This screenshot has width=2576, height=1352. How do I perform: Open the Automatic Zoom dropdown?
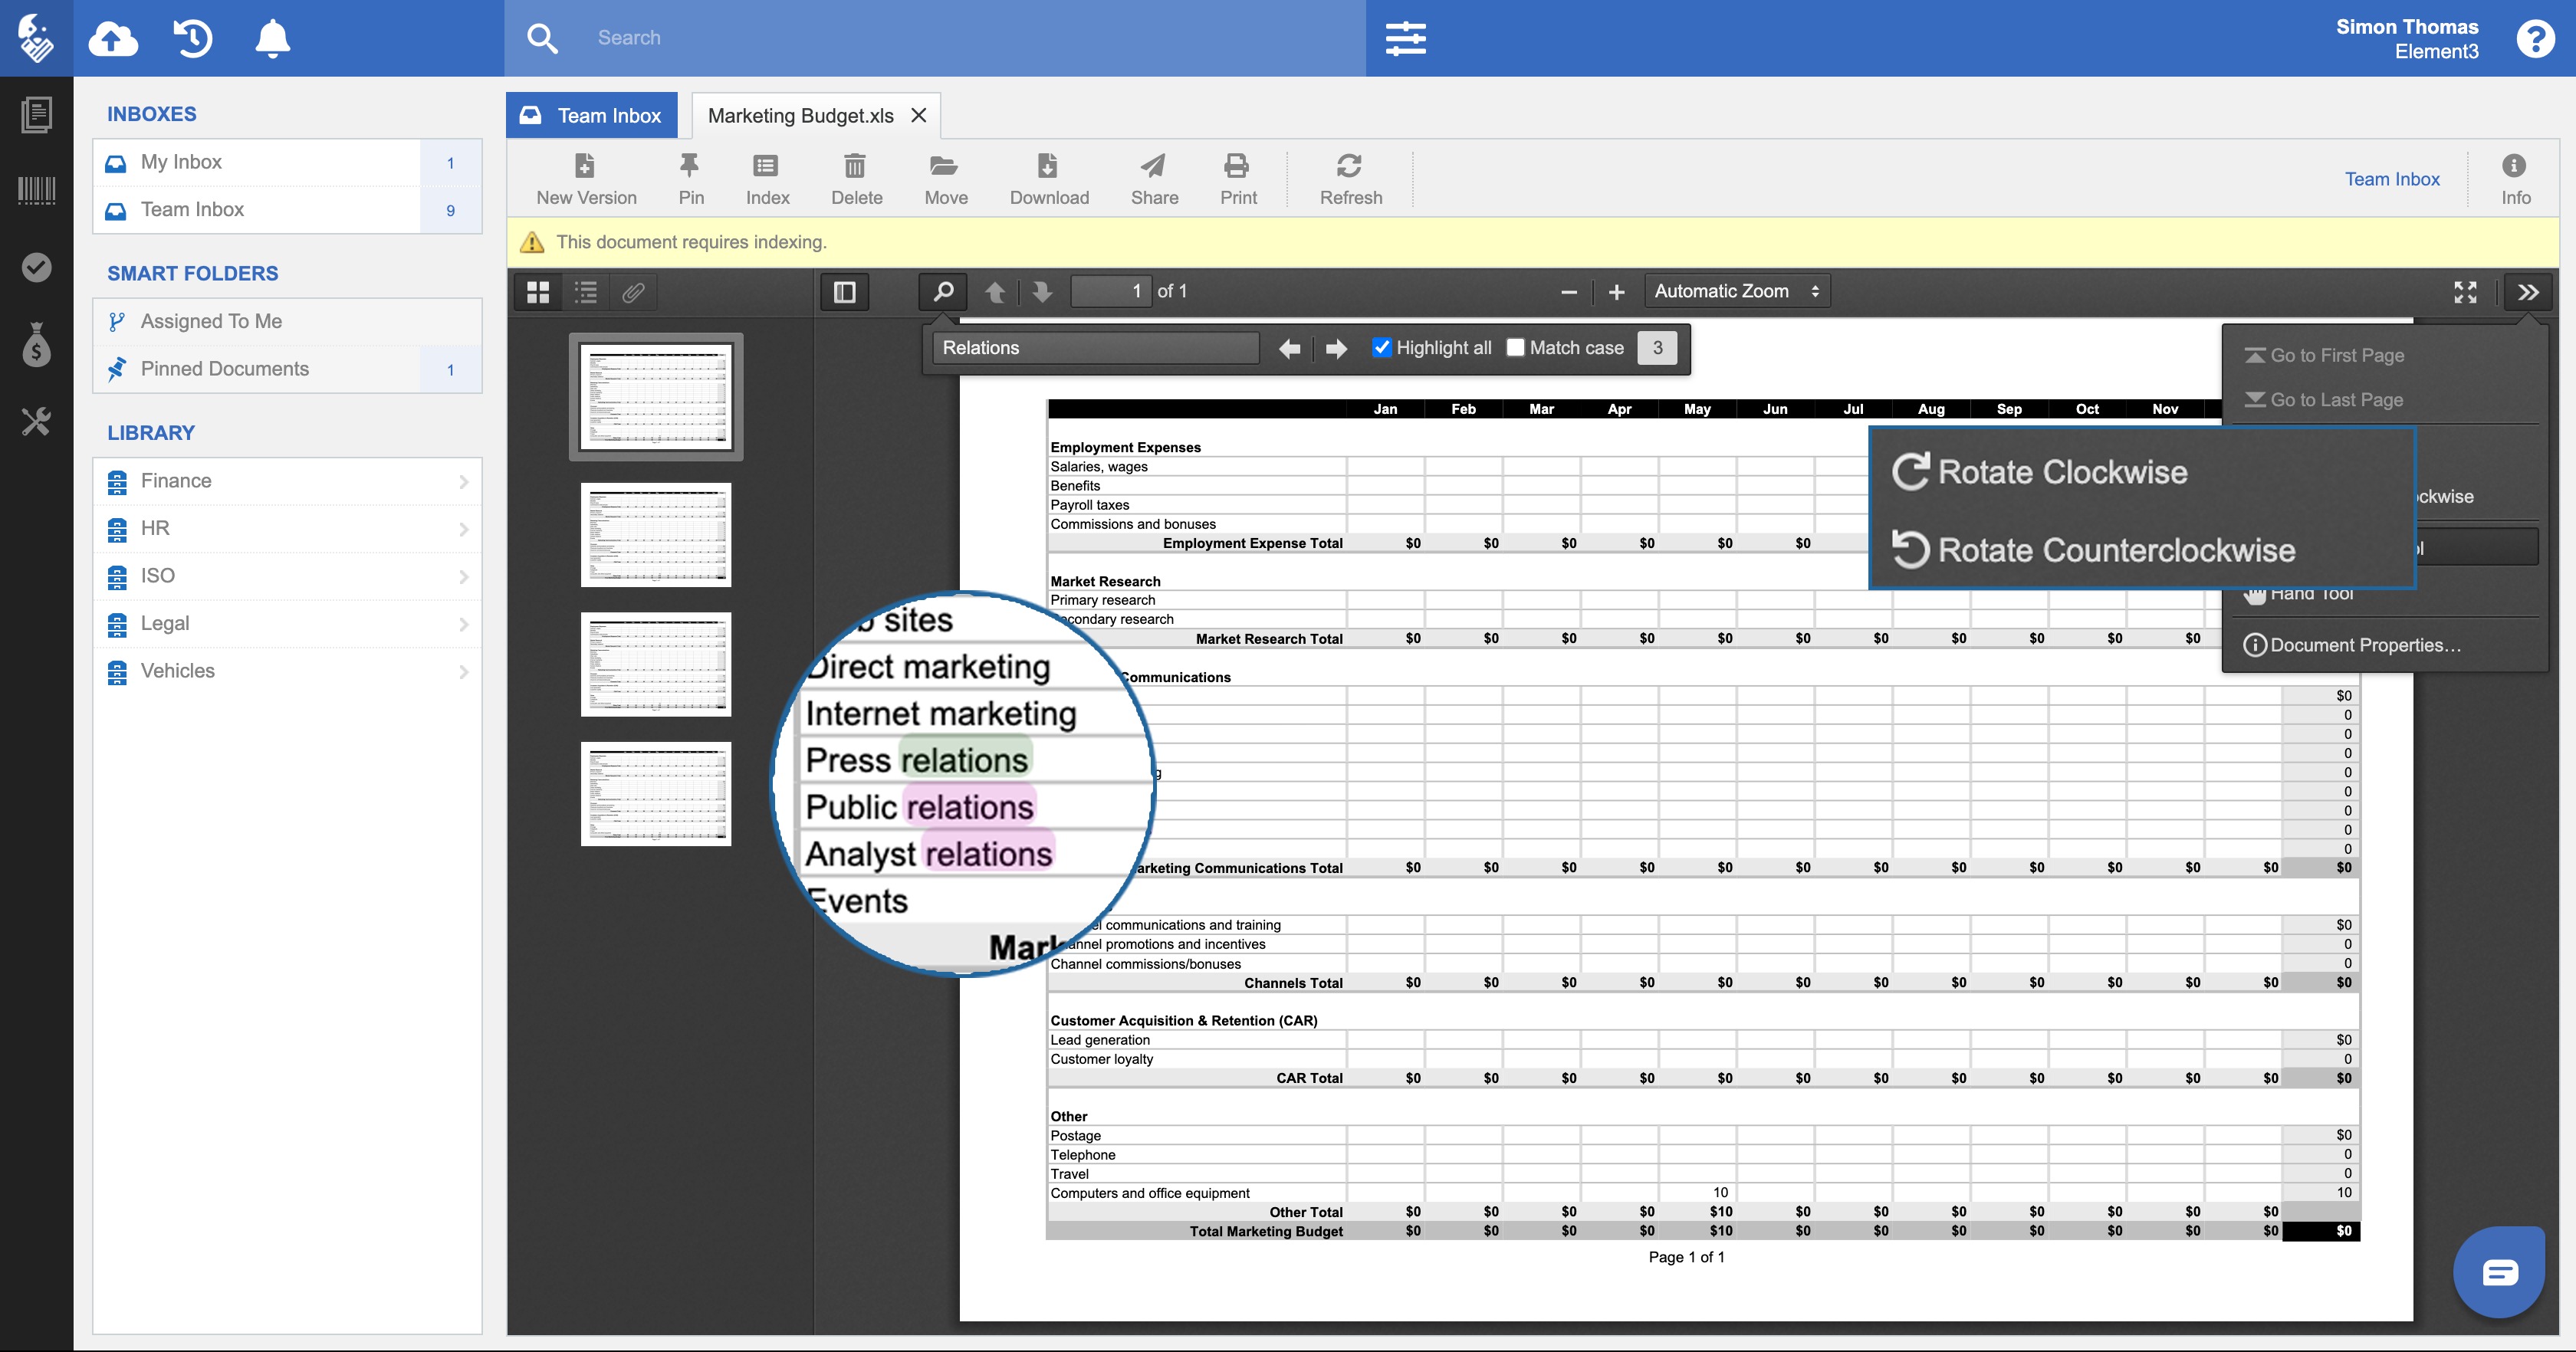tap(1737, 291)
